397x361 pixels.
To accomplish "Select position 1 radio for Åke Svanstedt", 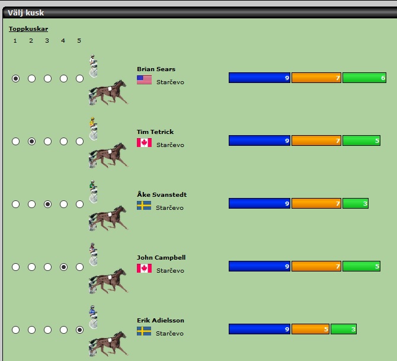I will tap(15, 204).
